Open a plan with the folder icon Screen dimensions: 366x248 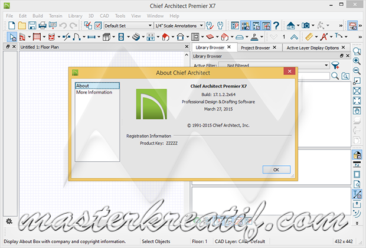[x=22, y=25]
